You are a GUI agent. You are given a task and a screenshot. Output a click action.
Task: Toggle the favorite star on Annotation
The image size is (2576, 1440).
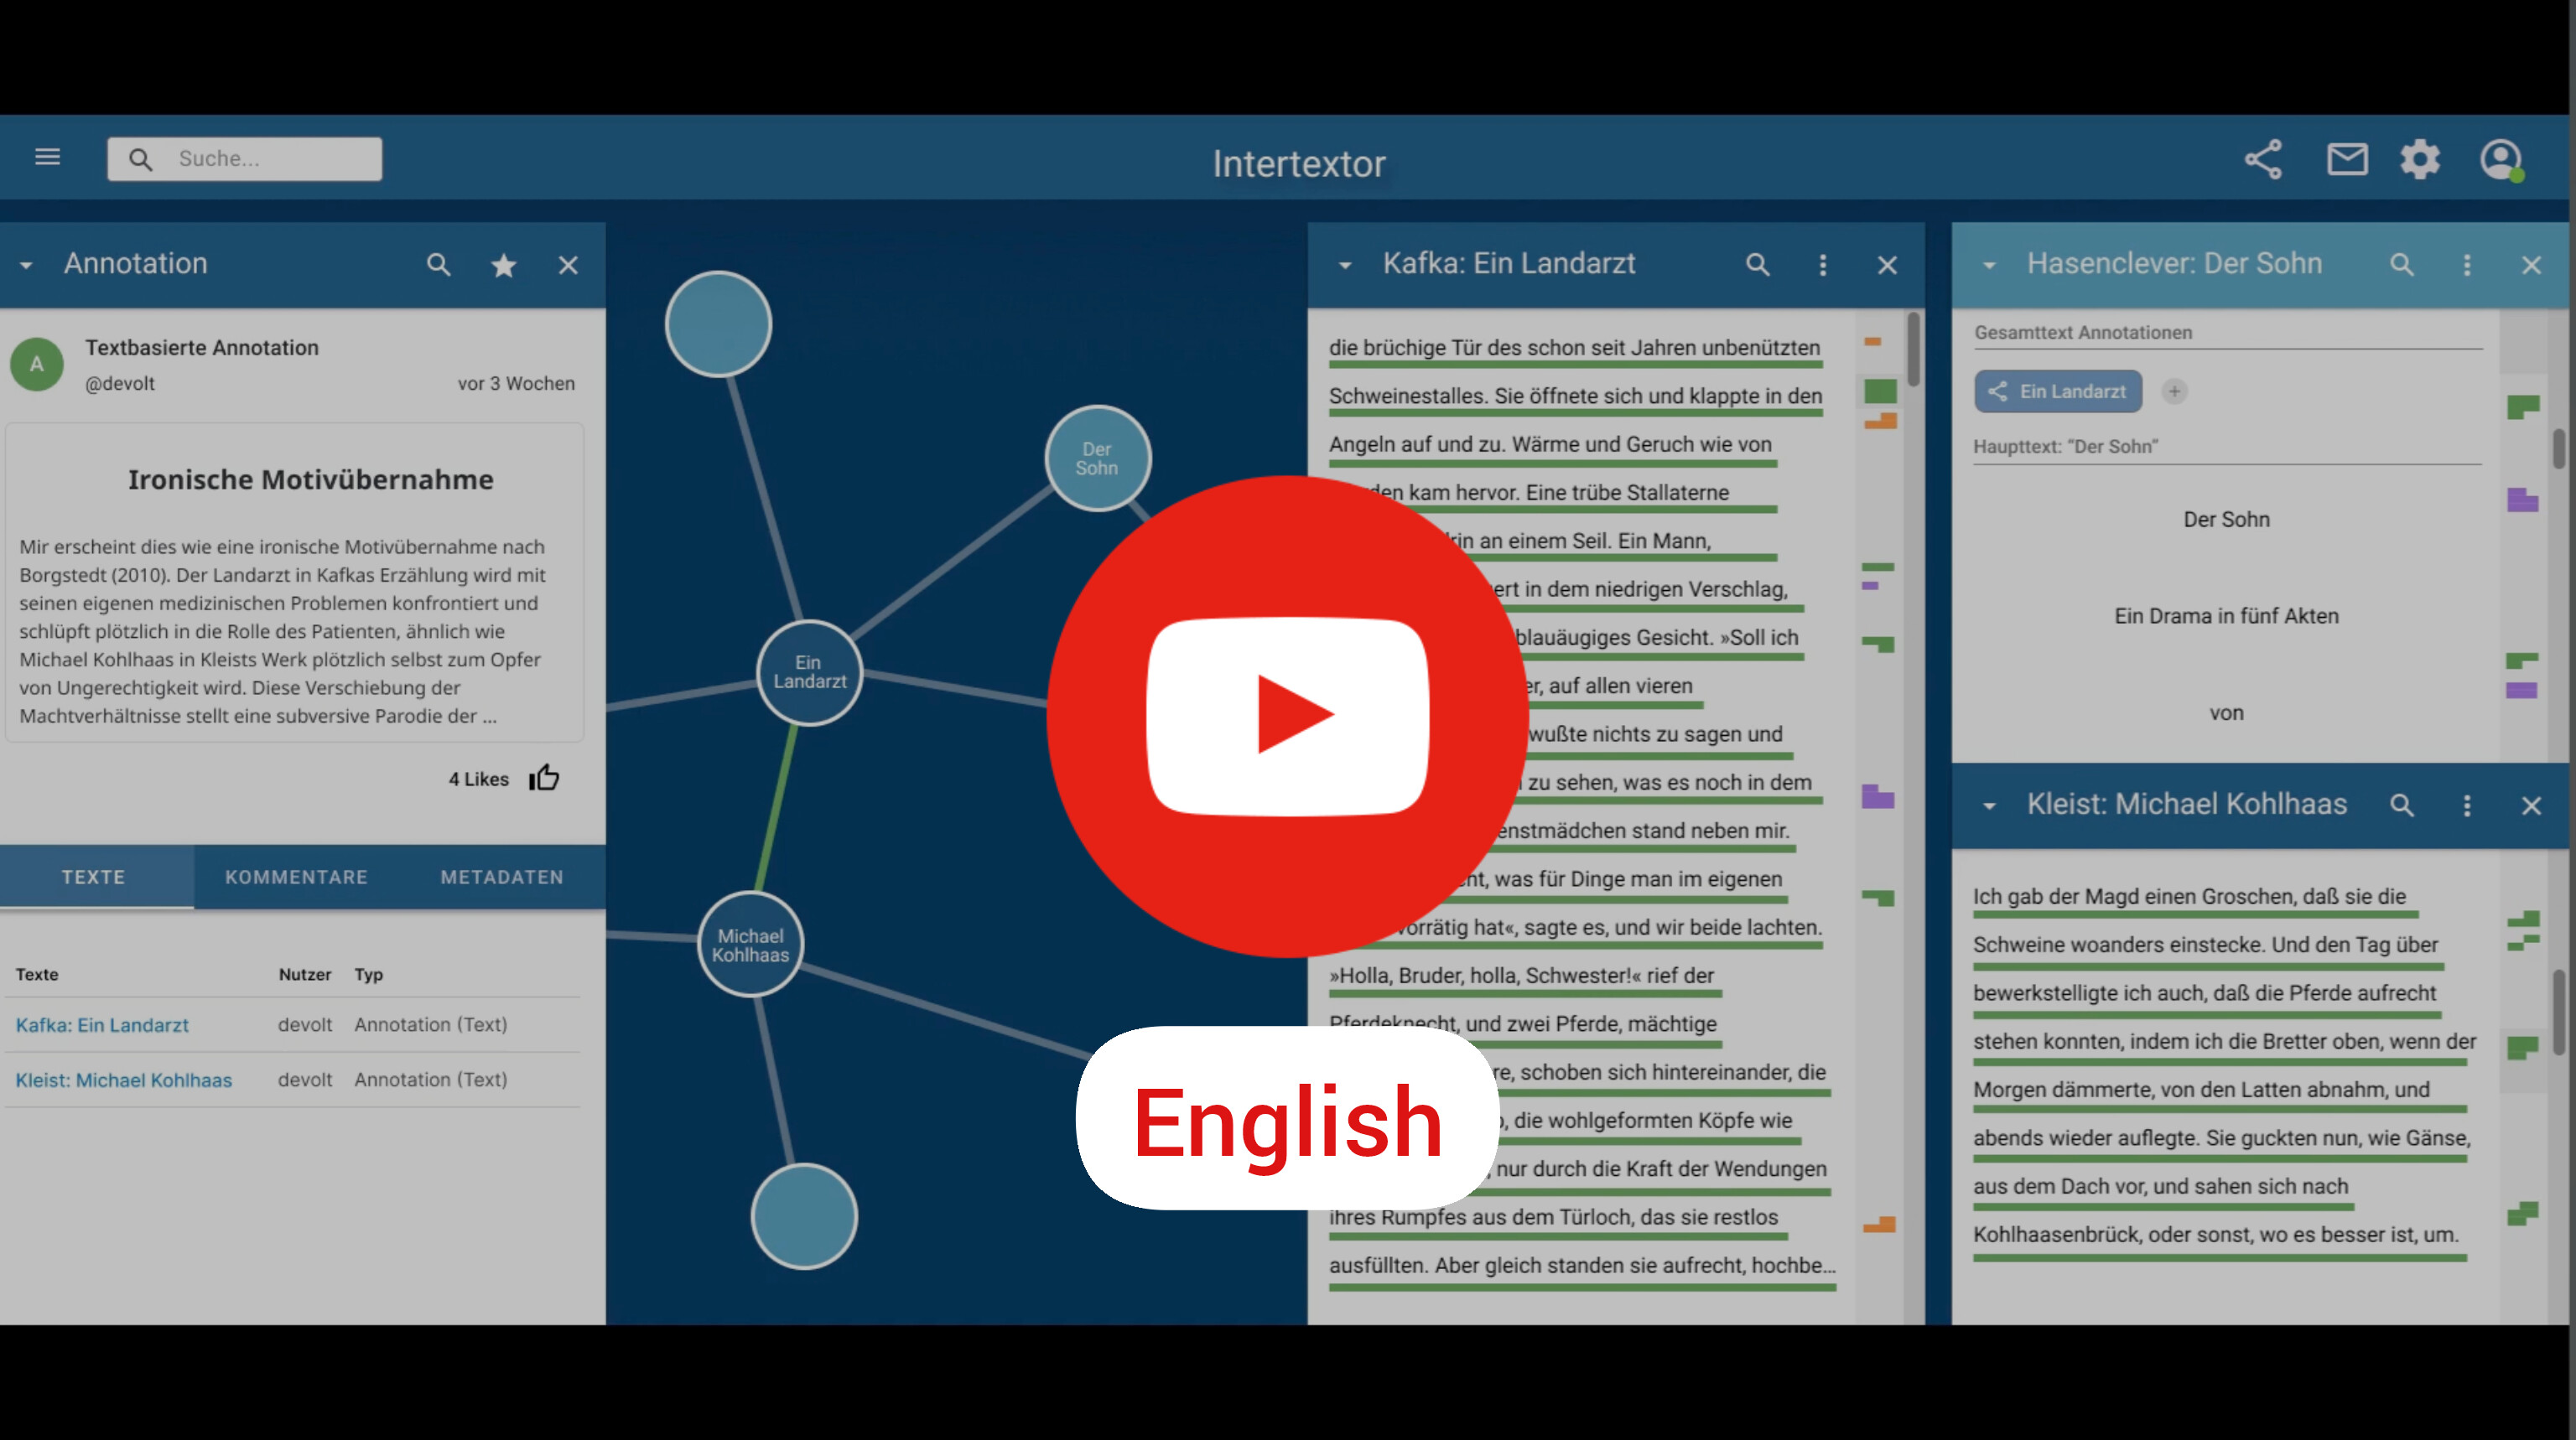point(503,265)
